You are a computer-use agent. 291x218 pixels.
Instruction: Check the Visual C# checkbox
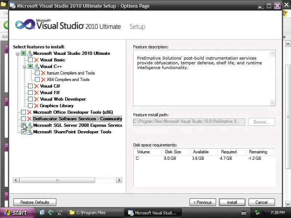point(30,86)
